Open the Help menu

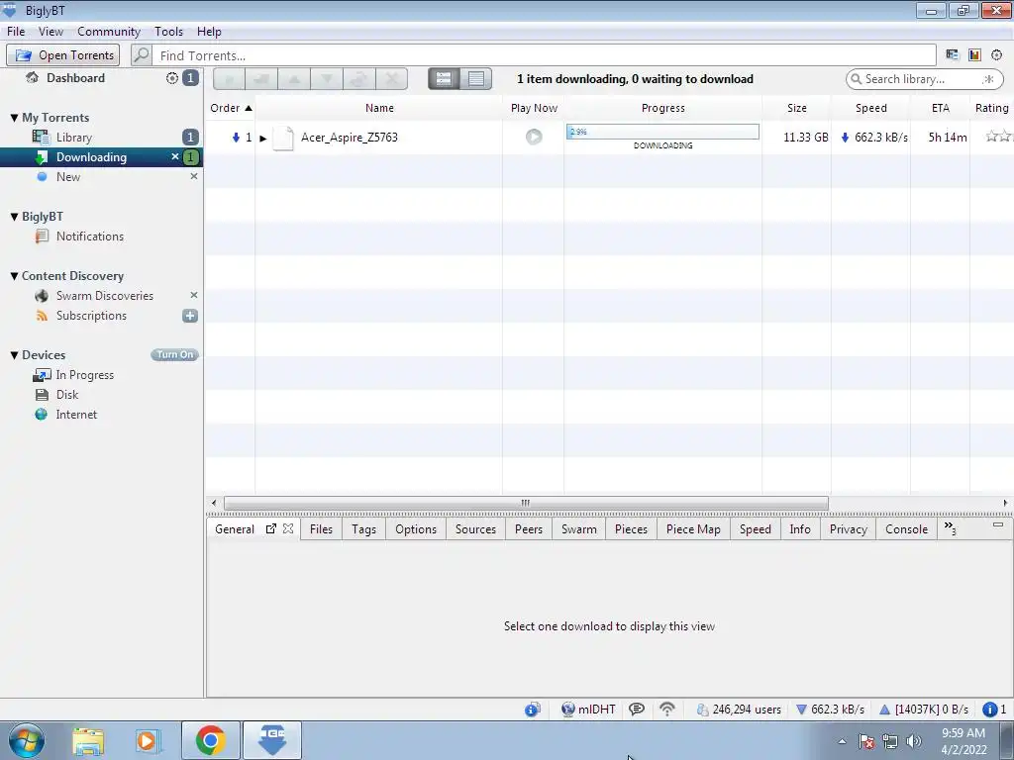click(x=209, y=31)
